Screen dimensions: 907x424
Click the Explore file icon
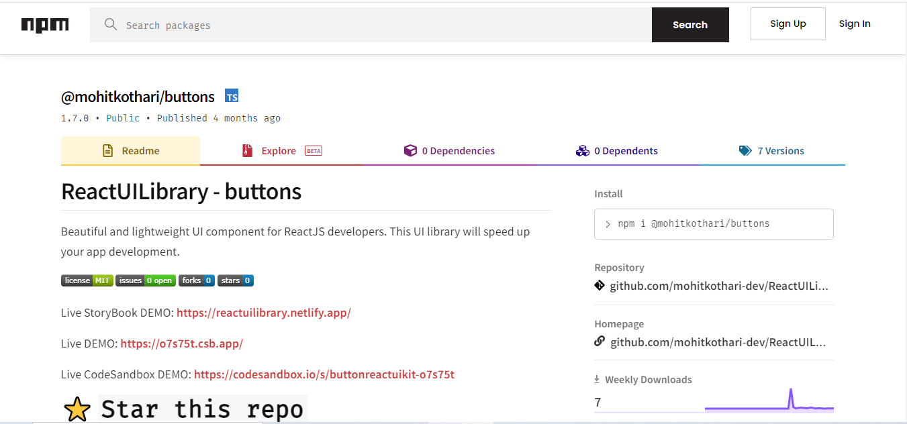coord(247,151)
